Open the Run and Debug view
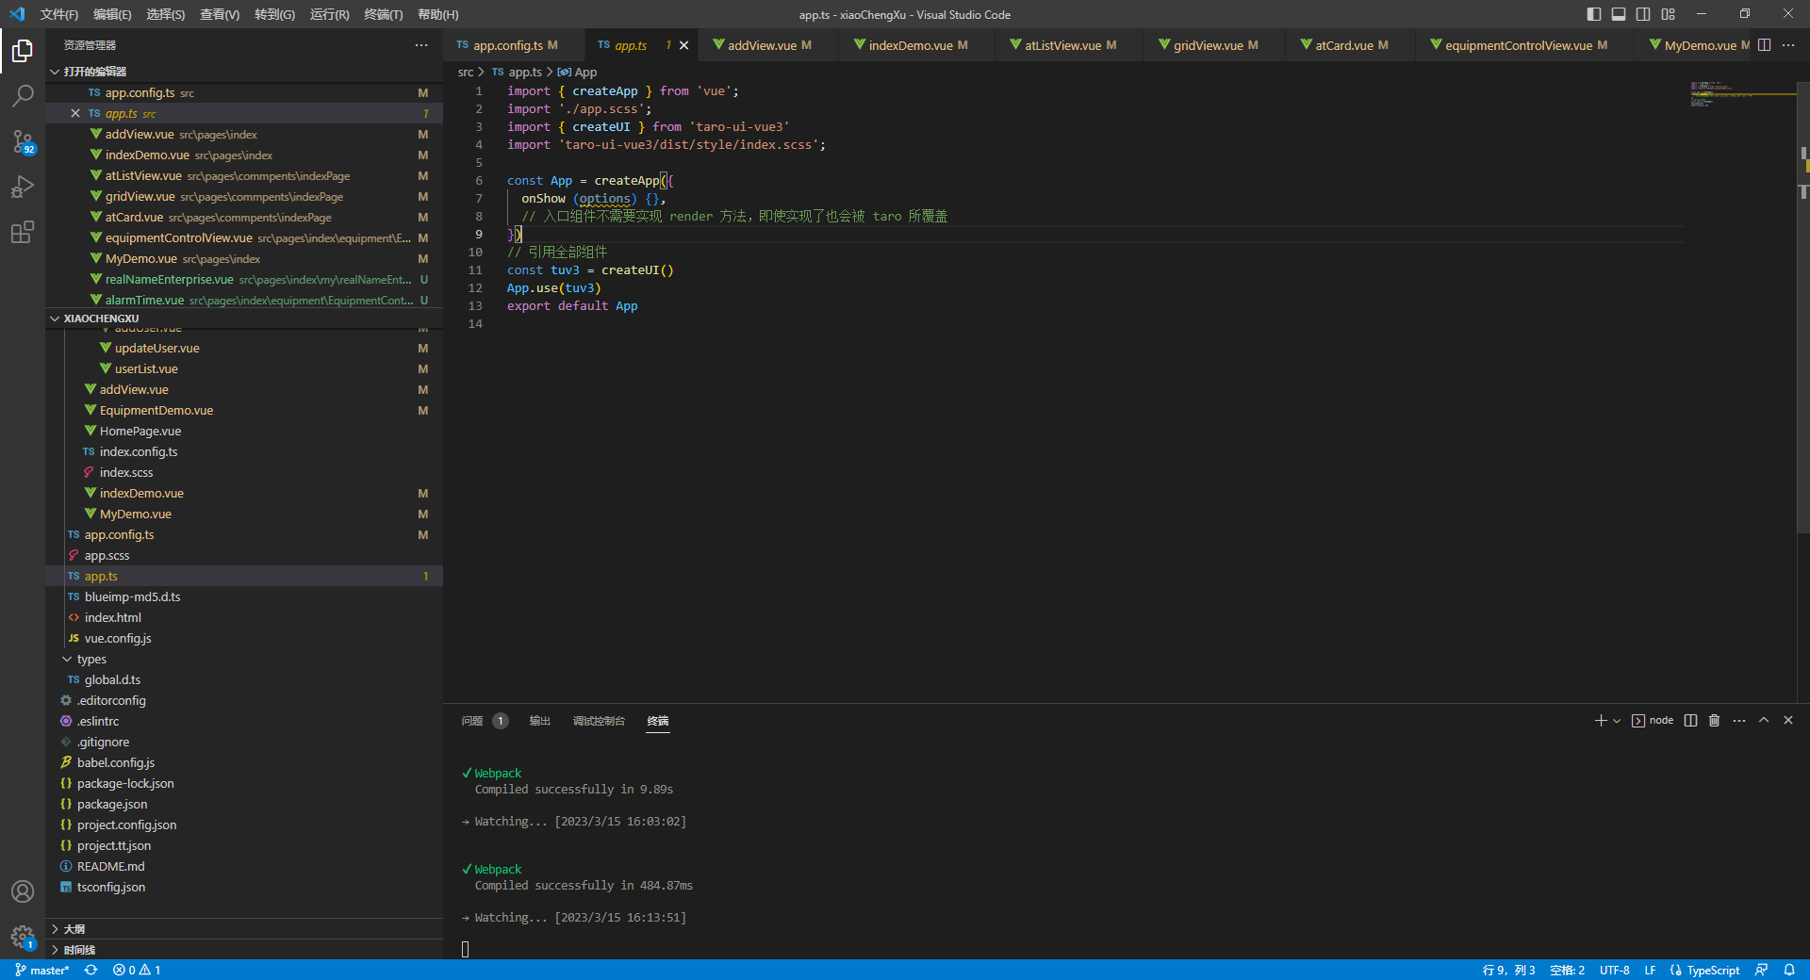The image size is (1810, 980). tap(23, 188)
